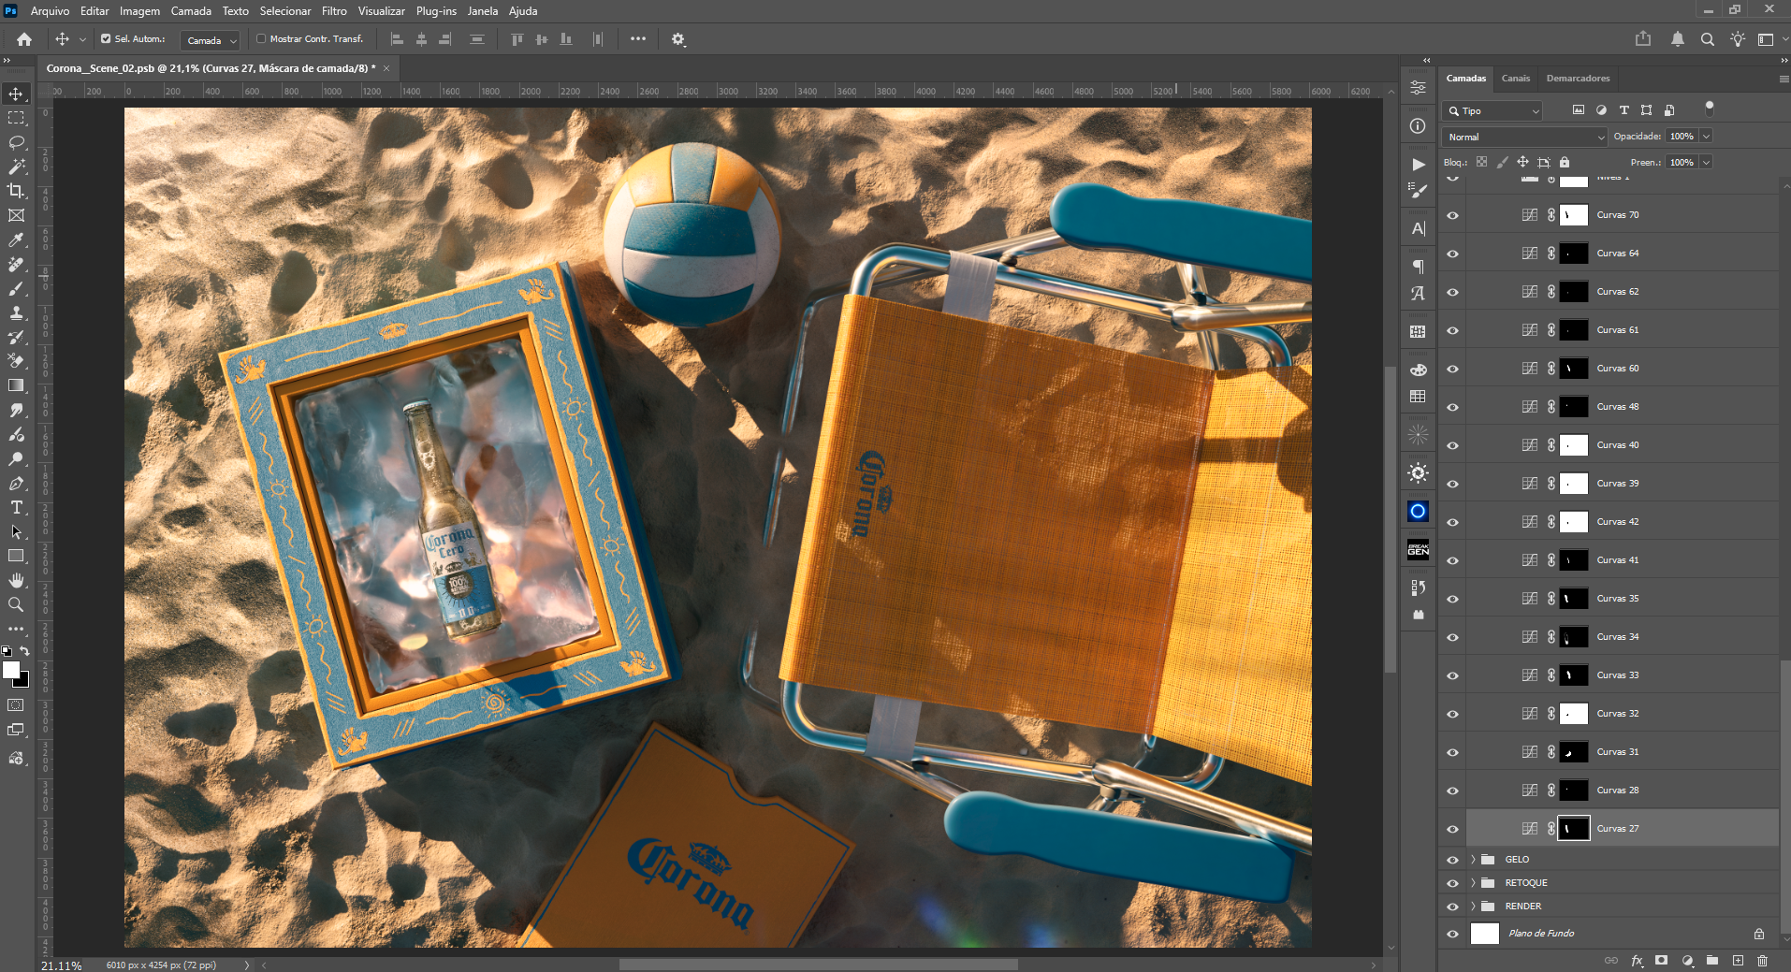1791x972 pixels.
Task: Open the Character panel icon
Action: (1419, 228)
